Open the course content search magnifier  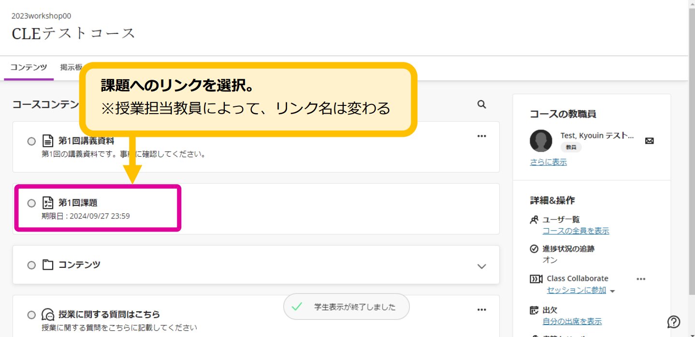[x=481, y=104]
